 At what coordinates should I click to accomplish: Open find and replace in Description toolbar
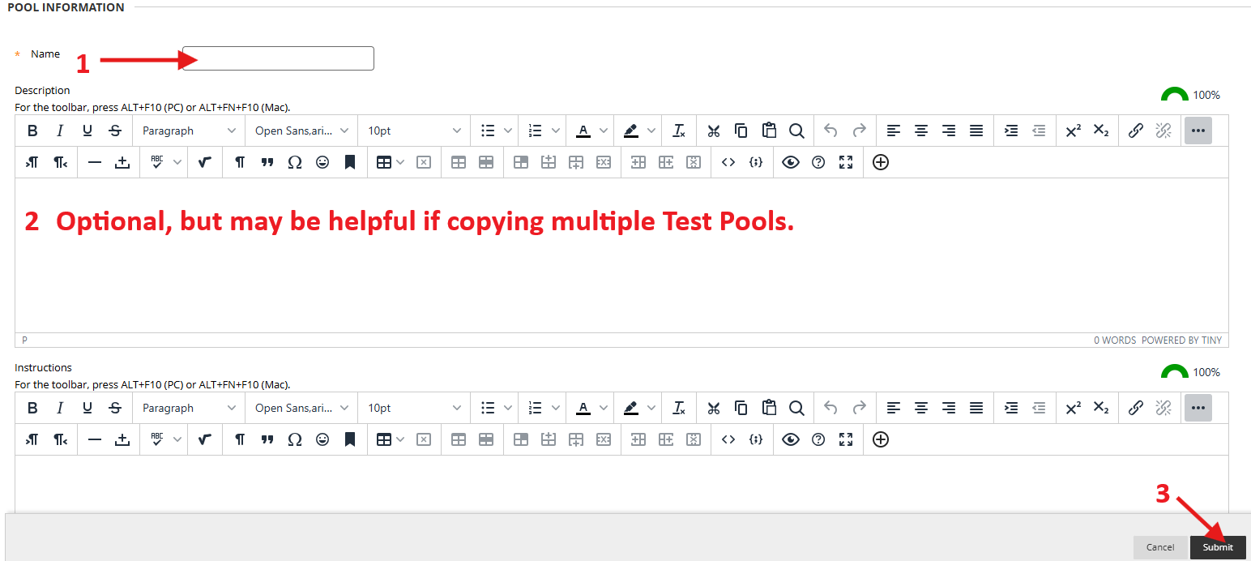796,131
